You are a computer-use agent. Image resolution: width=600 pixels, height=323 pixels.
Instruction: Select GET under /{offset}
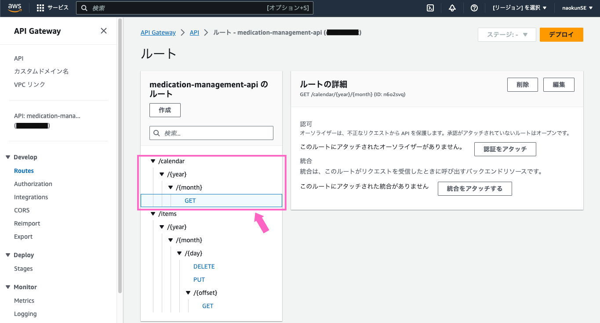tap(207, 306)
